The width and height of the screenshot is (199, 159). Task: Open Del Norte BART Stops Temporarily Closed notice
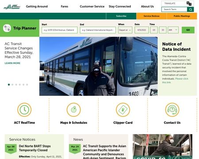(x=35, y=148)
